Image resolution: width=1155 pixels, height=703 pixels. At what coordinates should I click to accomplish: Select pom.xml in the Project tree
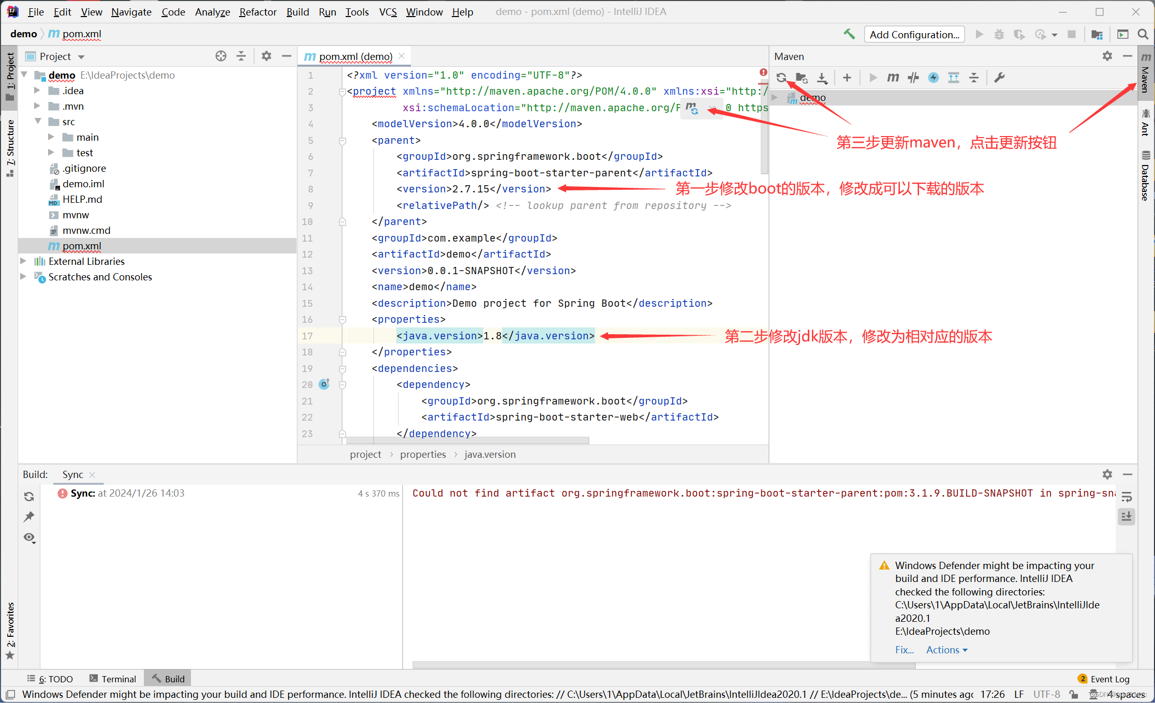click(157, 246)
